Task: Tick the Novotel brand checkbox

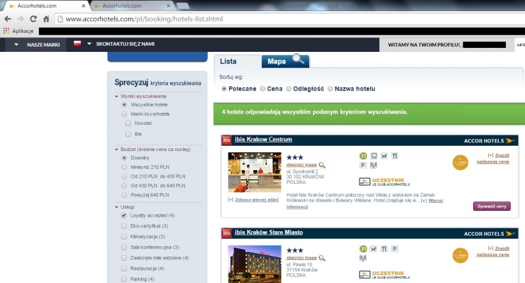Action: pyautogui.click(x=128, y=123)
